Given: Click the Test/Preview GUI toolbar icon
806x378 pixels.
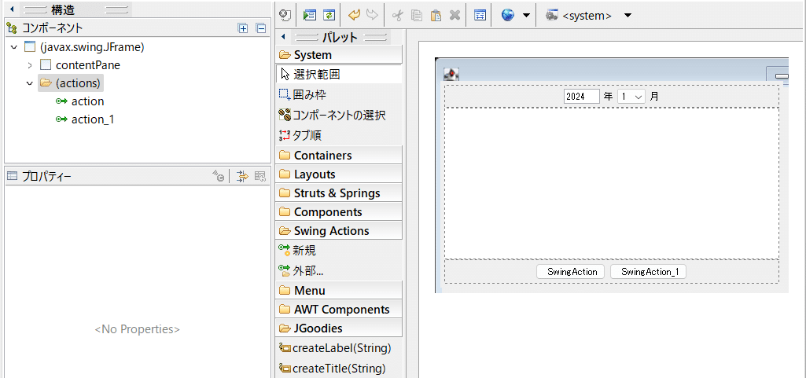Looking at the screenshot, I should [x=310, y=16].
